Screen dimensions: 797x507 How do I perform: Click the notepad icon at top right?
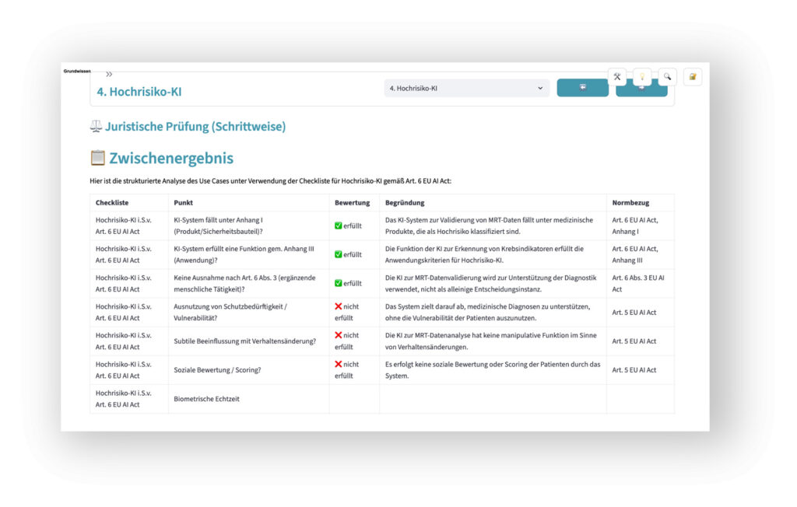coord(692,77)
